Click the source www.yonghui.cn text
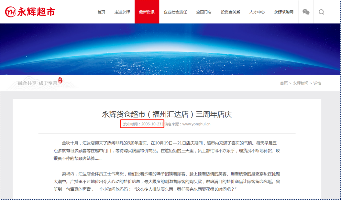341x200 pixels. (x=196, y=124)
